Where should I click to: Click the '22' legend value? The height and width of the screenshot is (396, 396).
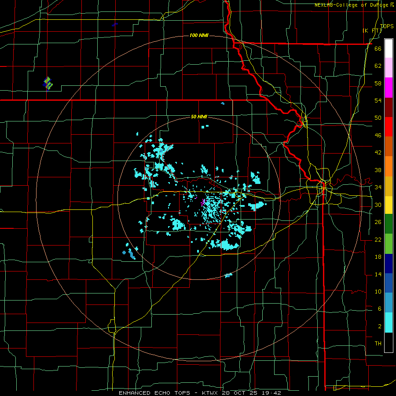[378, 239]
